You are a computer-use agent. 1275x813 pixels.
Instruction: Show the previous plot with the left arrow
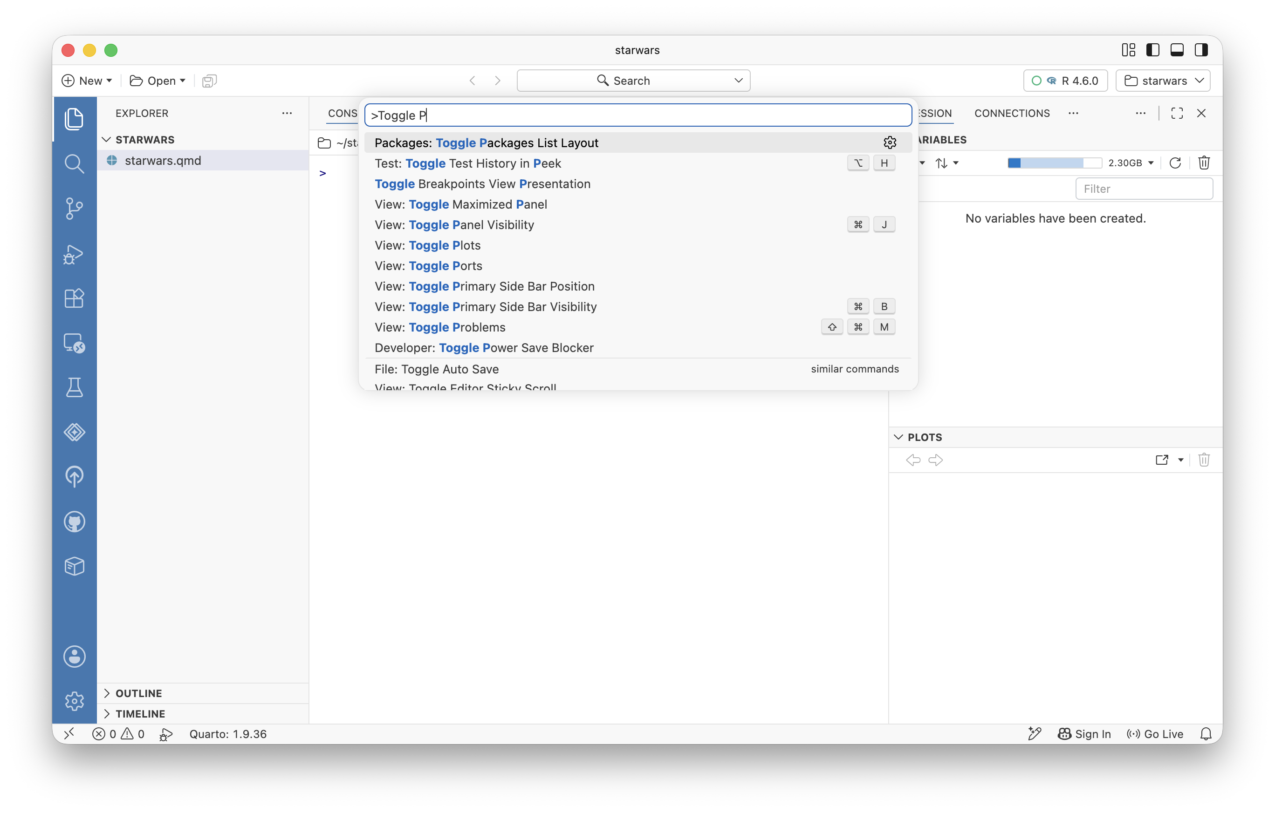(913, 460)
